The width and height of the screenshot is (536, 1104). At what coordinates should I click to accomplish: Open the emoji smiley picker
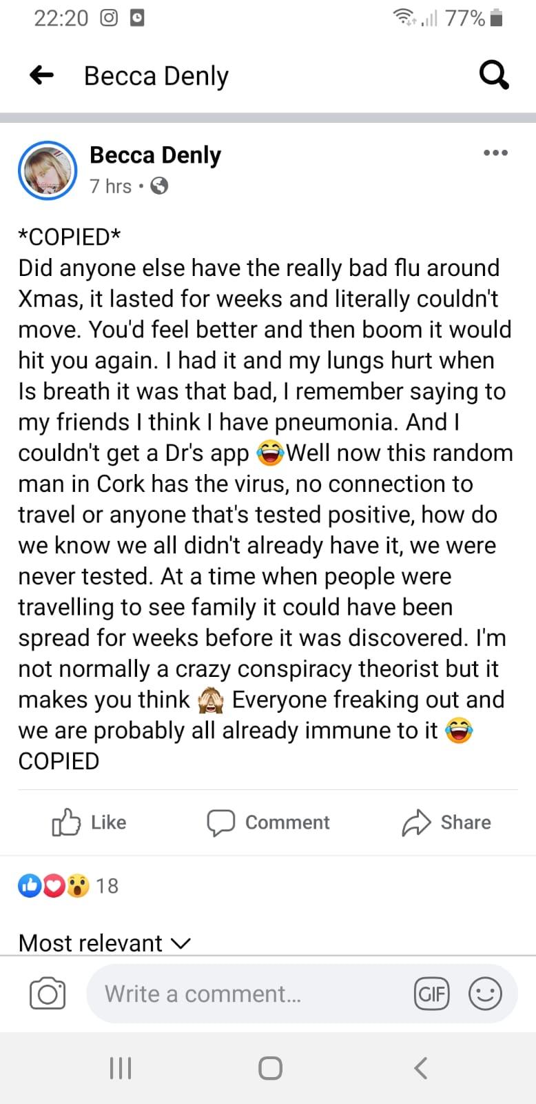(485, 994)
